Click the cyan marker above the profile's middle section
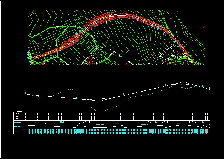The height and width of the screenshot is (159, 224). click(x=123, y=94)
